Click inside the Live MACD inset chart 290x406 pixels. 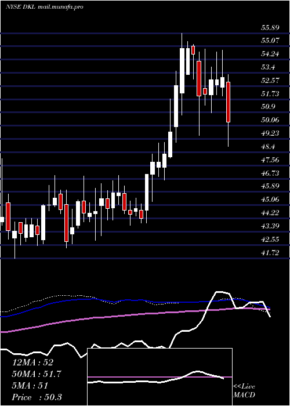159,377
